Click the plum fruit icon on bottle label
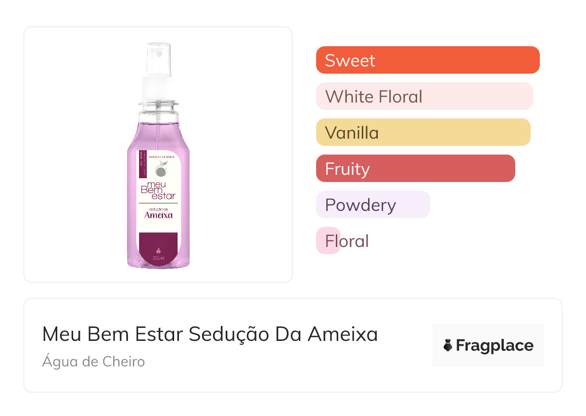The height and width of the screenshot is (416, 586). coord(162,170)
